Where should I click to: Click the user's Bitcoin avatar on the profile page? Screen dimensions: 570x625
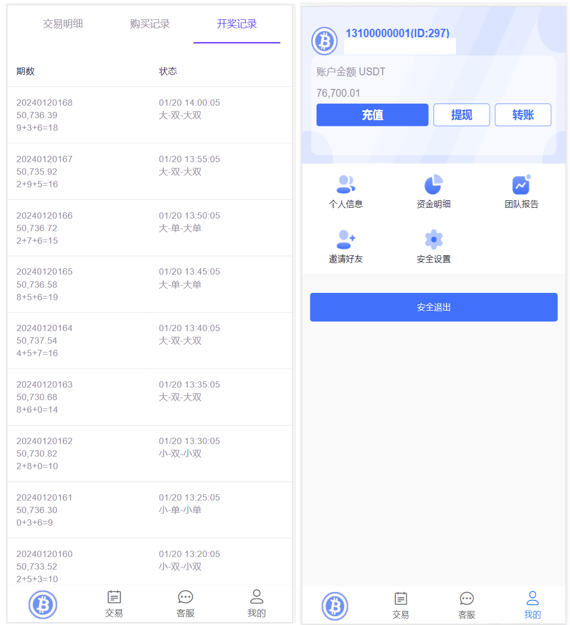click(324, 41)
